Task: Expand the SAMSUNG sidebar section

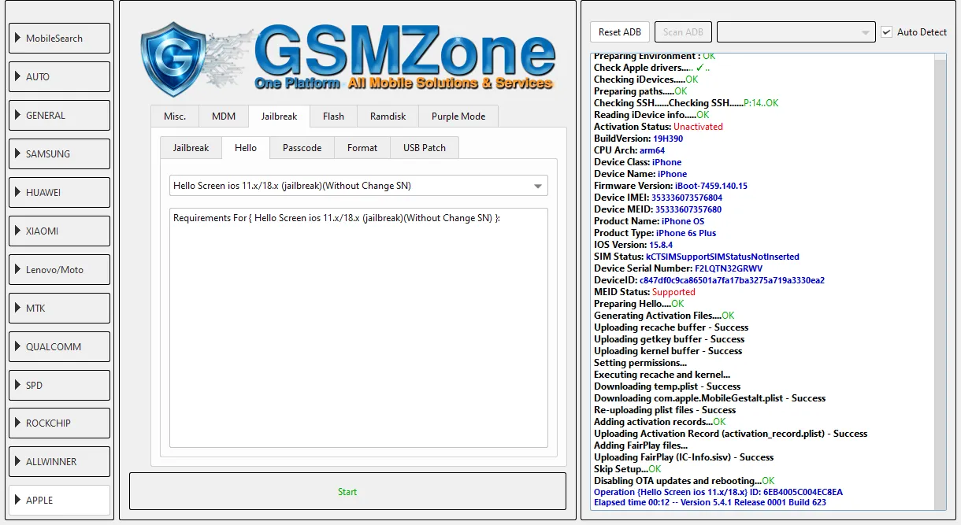Action: (x=60, y=154)
